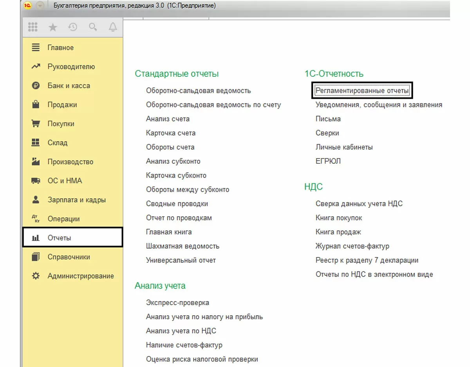Click the 1C application logo icon
Screen dimensions: 470x367
[28, 5]
